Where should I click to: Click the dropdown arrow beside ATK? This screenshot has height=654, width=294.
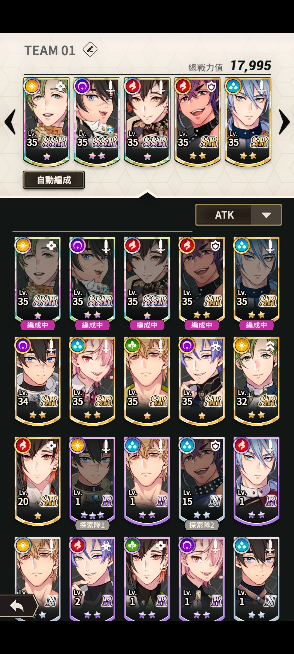(x=266, y=215)
